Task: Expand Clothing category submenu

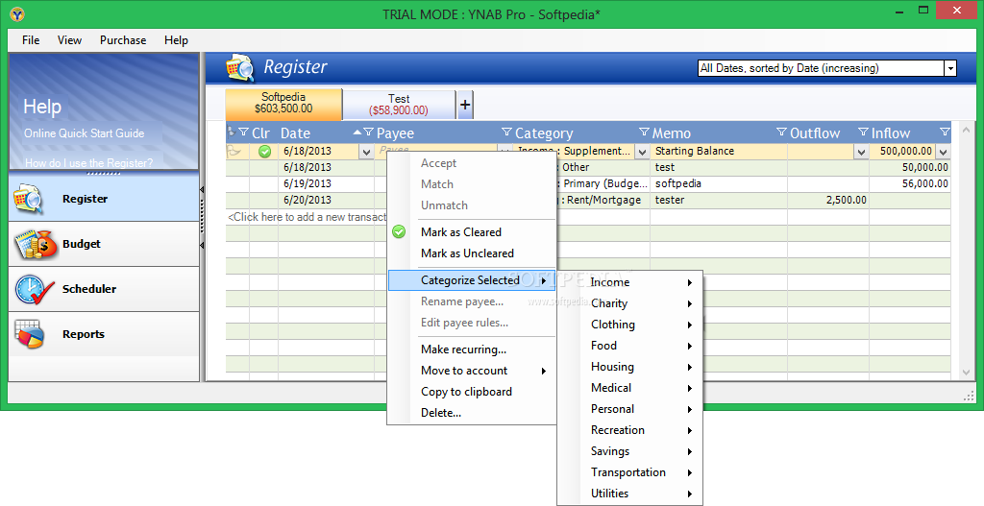Action: coord(630,325)
